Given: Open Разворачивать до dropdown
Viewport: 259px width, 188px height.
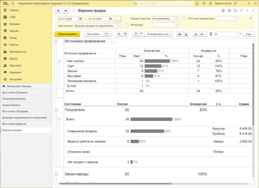Looking at the screenshot, I should [159, 34].
